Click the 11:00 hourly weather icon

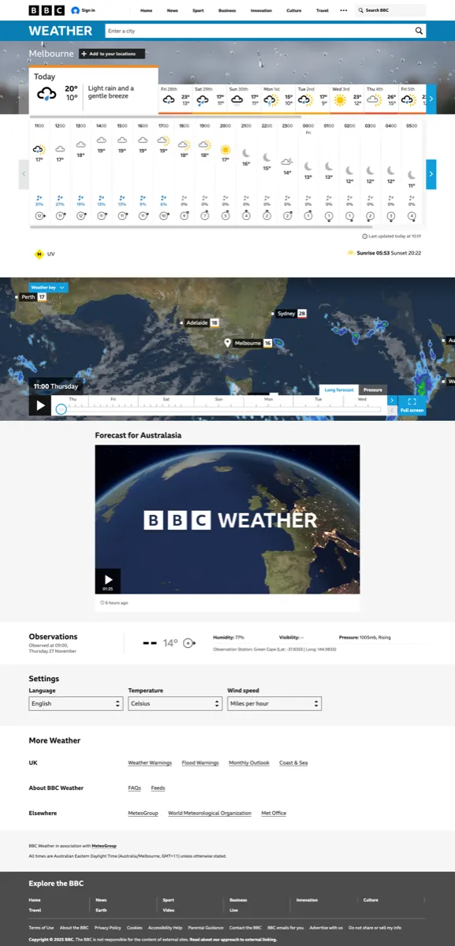[39, 148]
